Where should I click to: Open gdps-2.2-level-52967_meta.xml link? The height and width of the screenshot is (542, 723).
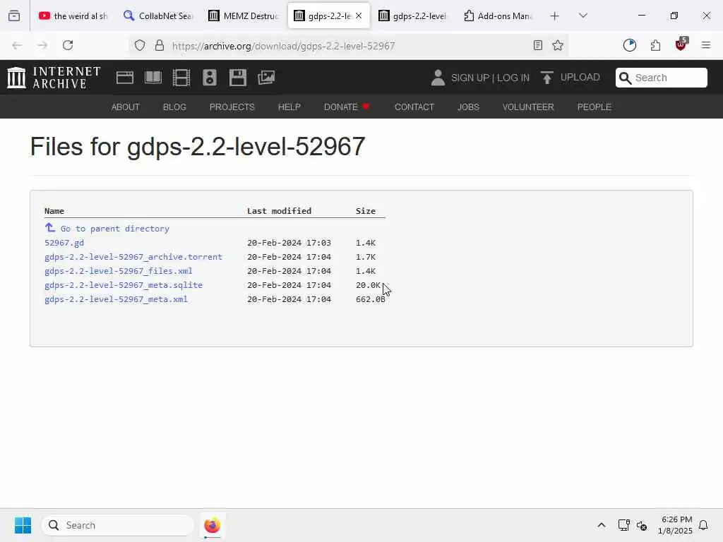click(x=116, y=299)
